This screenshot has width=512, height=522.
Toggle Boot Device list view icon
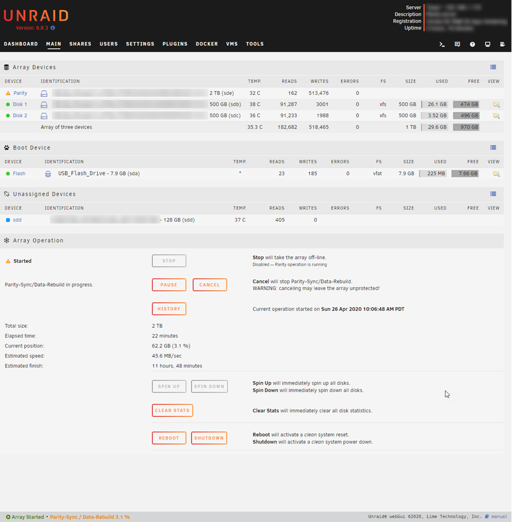pyautogui.click(x=493, y=148)
